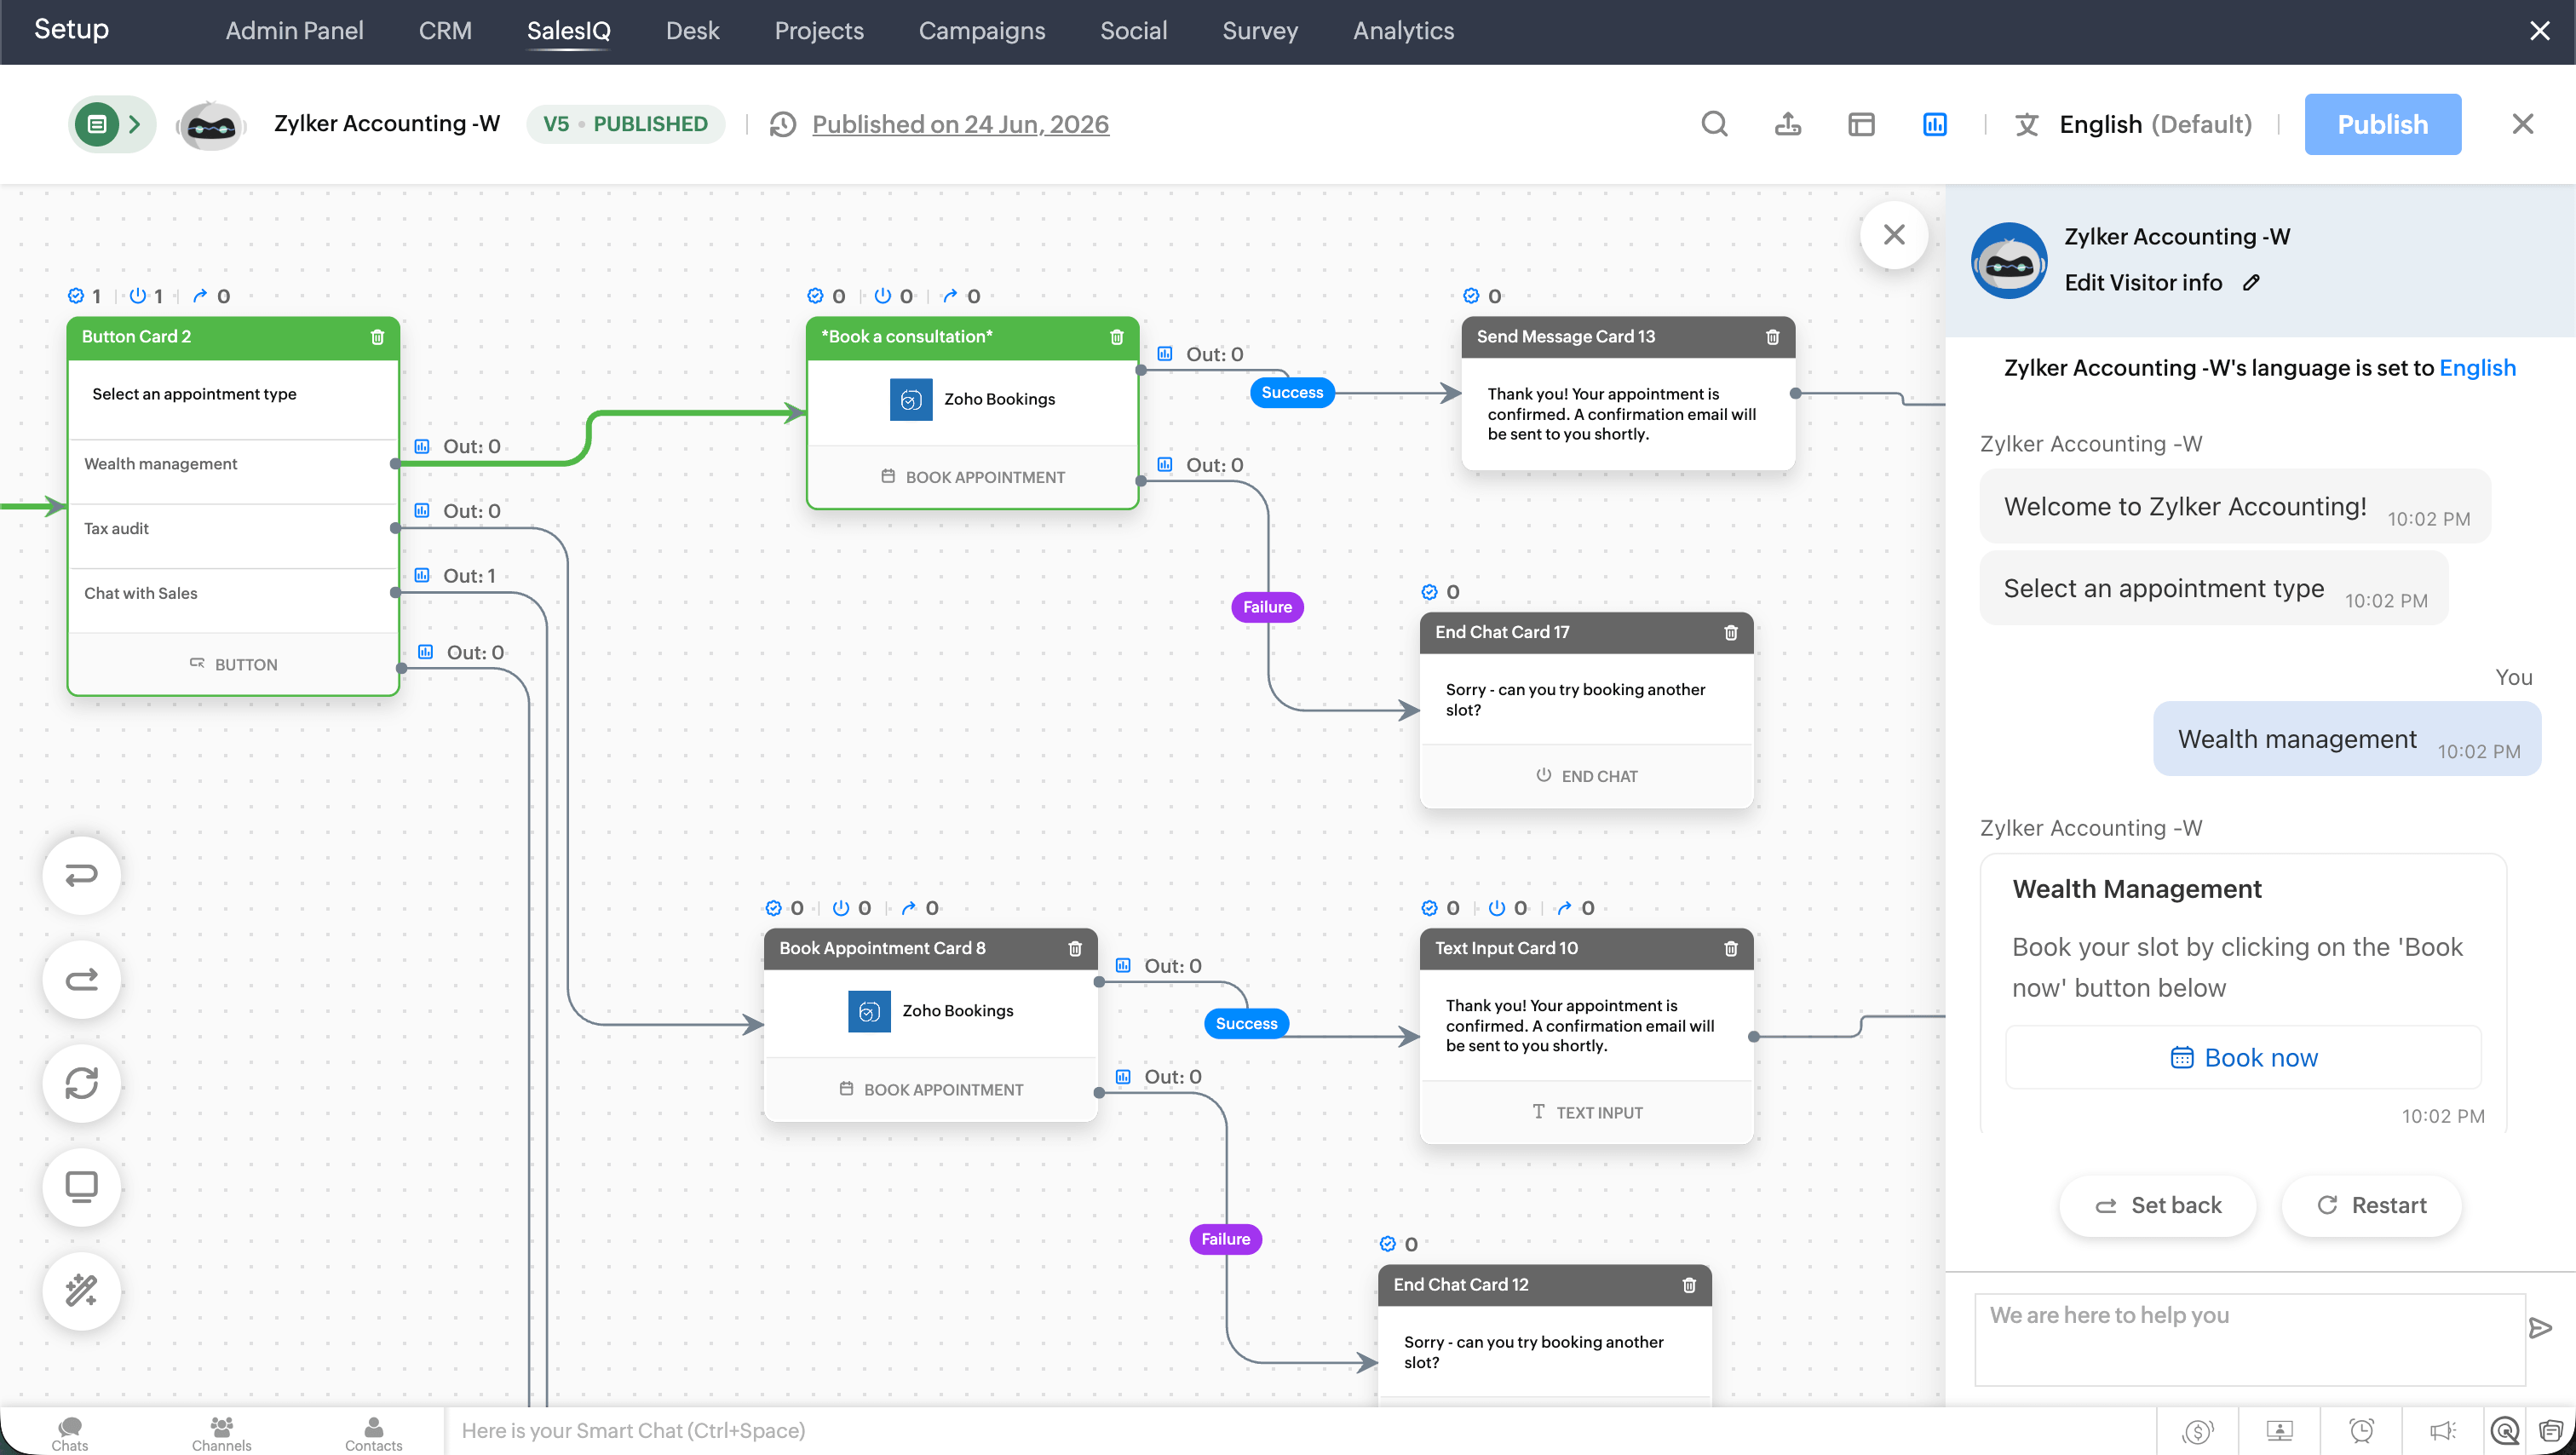The height and width of the screenshot is (1455, 2576).
Task: Go to the Desk tab
Action: tap(692, 30)
